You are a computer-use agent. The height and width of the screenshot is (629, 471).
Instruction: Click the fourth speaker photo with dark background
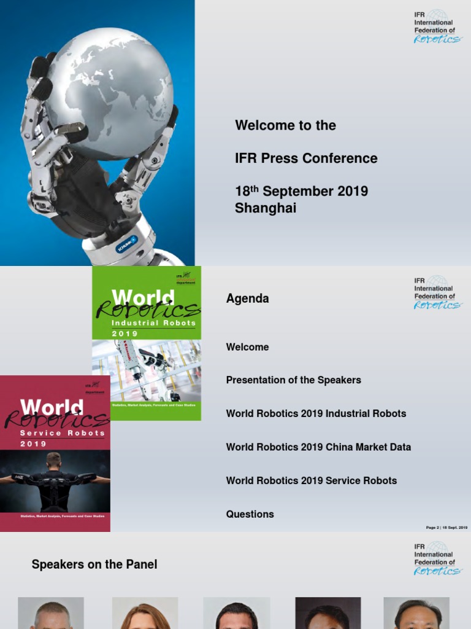[328, 613]
